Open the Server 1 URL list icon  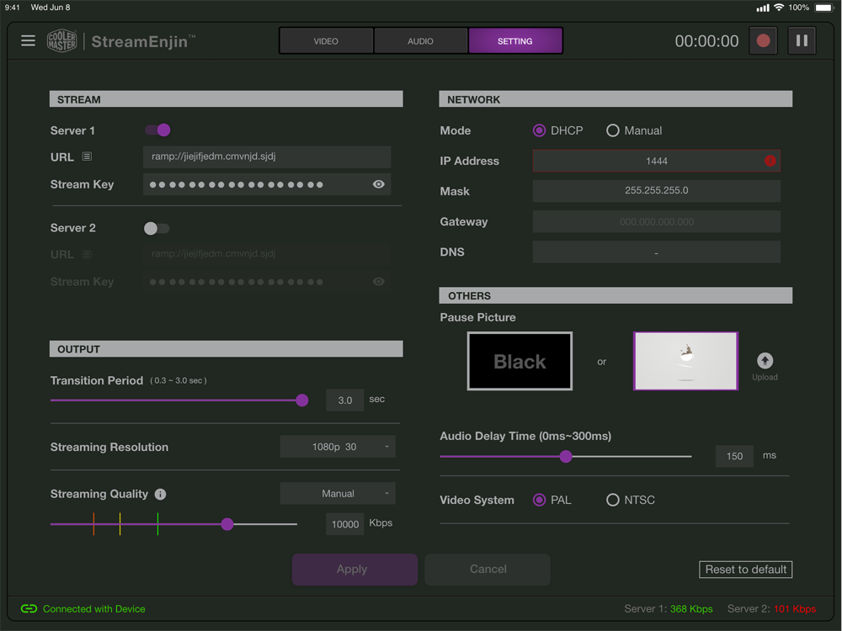coord(87,156)
